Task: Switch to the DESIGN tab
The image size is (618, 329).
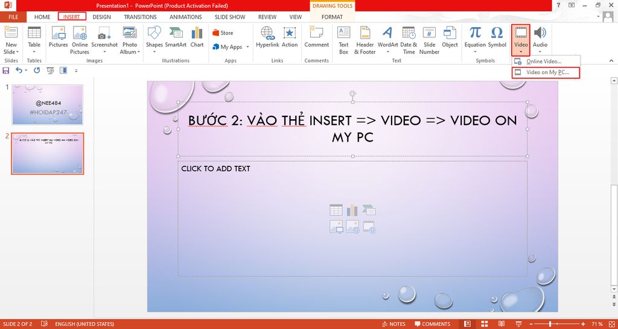Action: click(101, 17)
